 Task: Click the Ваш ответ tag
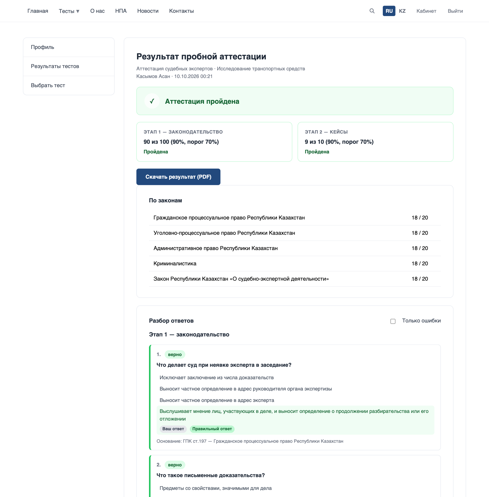pos(173,429)
